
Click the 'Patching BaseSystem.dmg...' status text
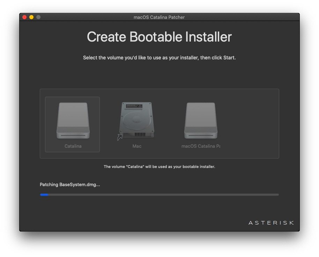pos(70,185)
